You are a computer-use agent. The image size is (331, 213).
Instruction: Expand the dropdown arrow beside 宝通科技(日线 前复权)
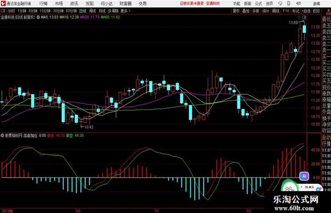click(38, 17)
